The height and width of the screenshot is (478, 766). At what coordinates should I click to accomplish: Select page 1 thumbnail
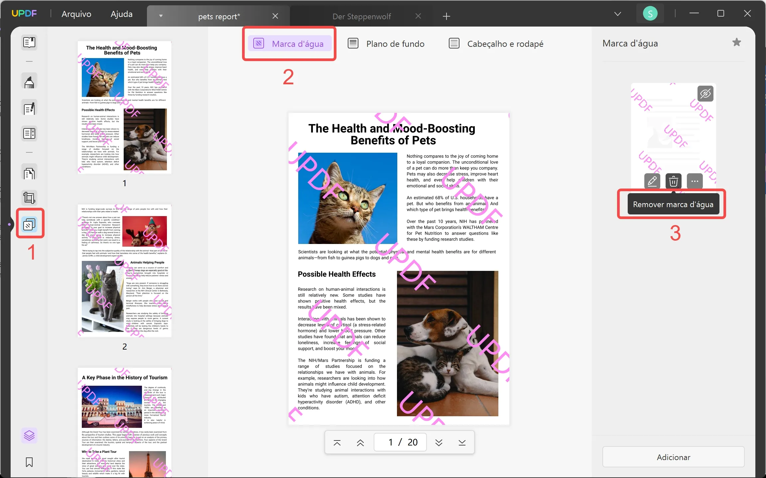pos(125,107)
